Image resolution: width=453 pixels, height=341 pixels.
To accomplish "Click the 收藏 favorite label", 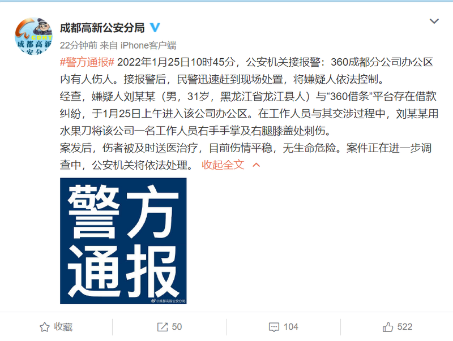I will (63, 327).
